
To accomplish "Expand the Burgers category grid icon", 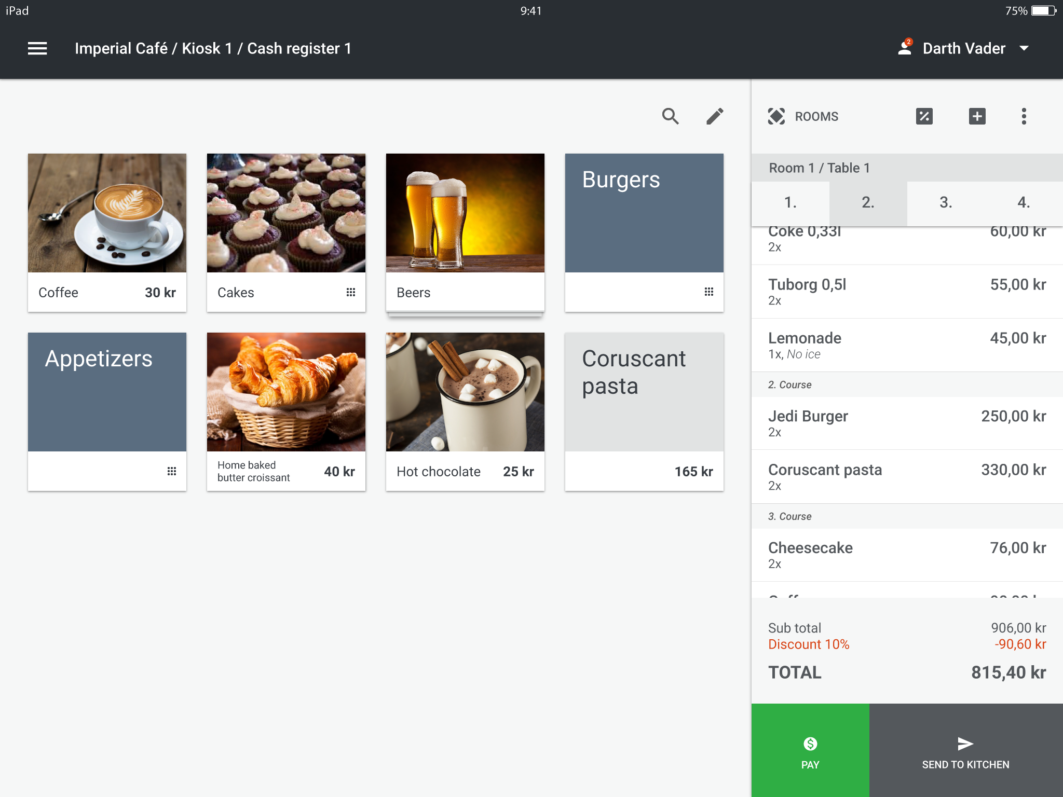I will (x=709, y=292).
